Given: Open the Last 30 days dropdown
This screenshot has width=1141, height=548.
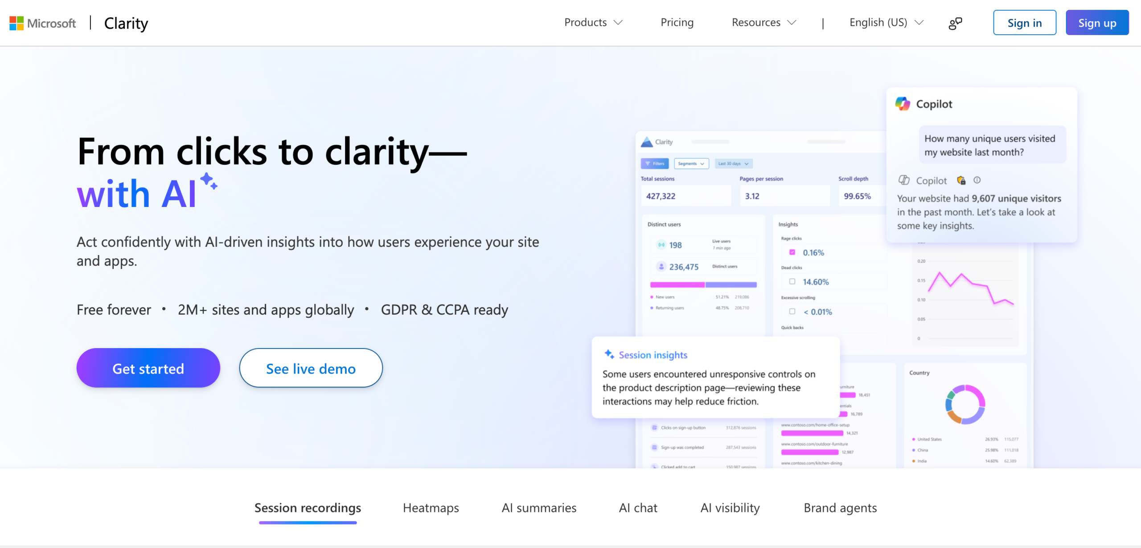Looking at the screenshot, I should [734, 163].
